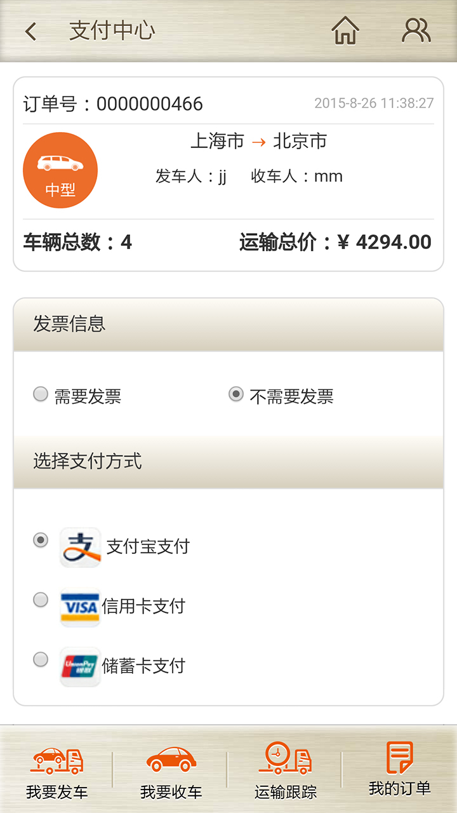The height and width of the screenshot is (813, 457).
Task: Open 我的订单 orders tab
Action: (400, 770)
